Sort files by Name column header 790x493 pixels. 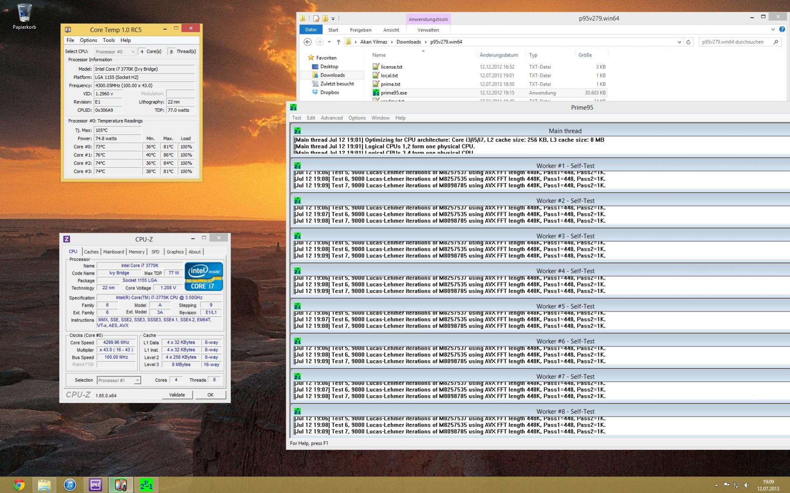379,55
